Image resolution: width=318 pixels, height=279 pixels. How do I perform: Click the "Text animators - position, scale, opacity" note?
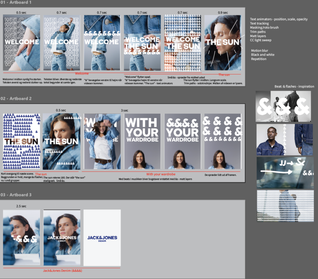coord(279,19)
